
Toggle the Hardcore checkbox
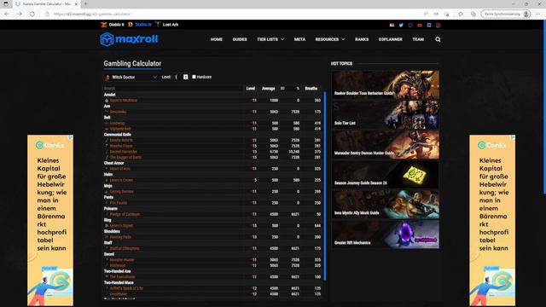tap(194, 77)
